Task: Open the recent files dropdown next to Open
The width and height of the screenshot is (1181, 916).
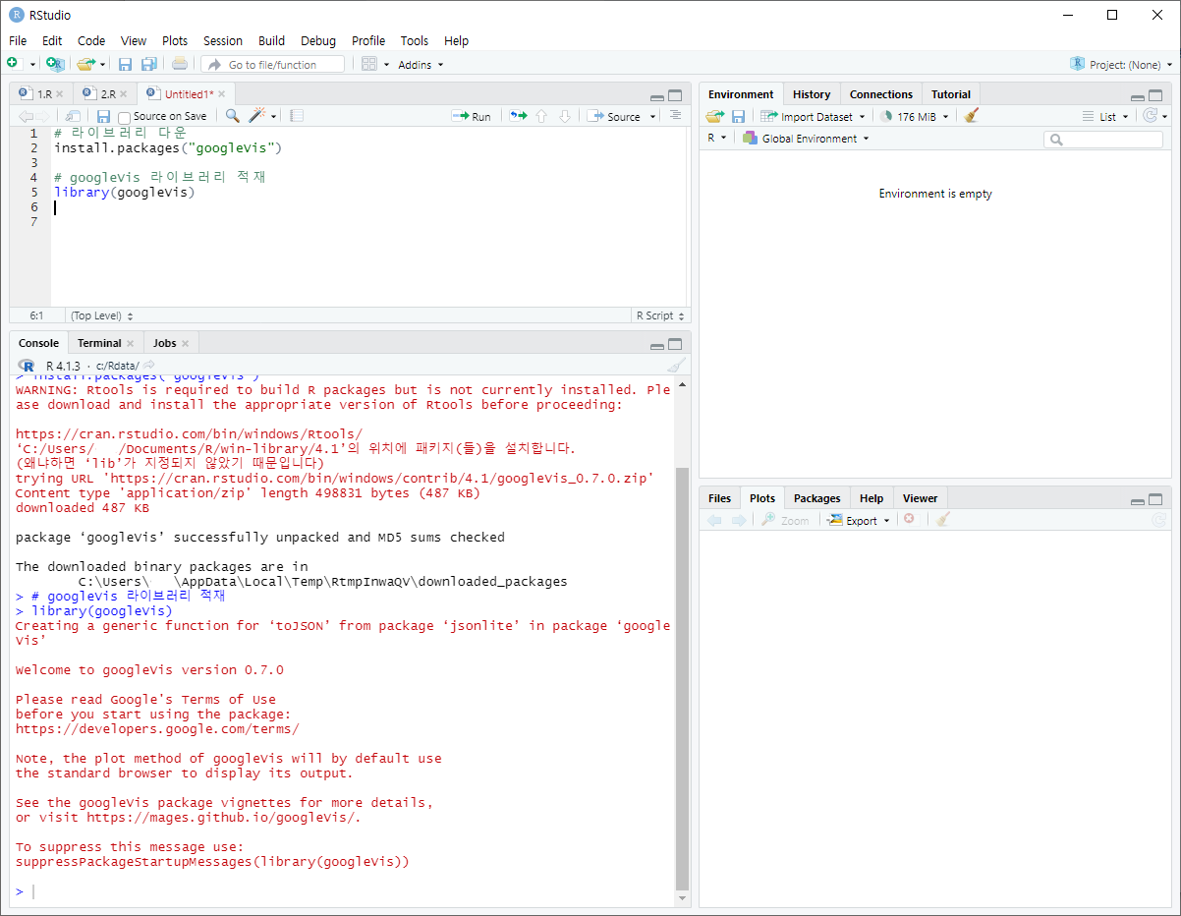Action: click(x=102, y=65)
